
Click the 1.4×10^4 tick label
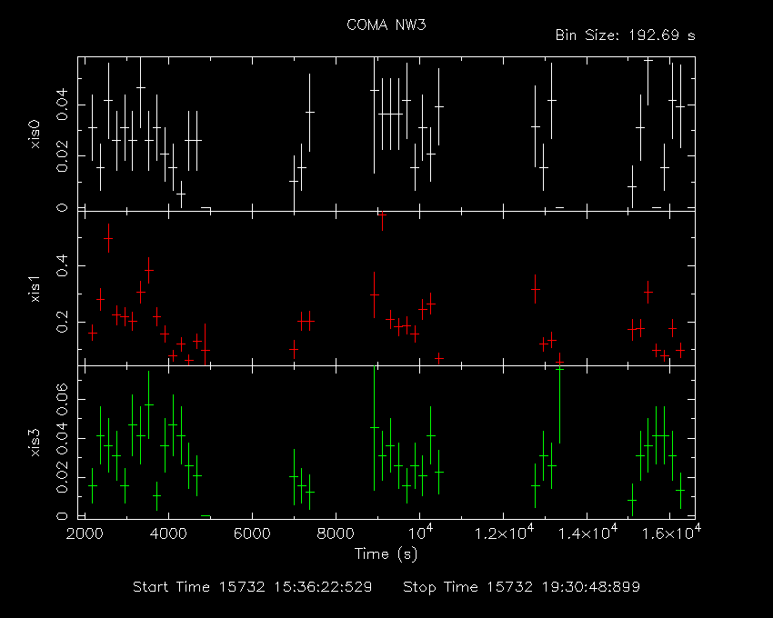pos(587,533)
